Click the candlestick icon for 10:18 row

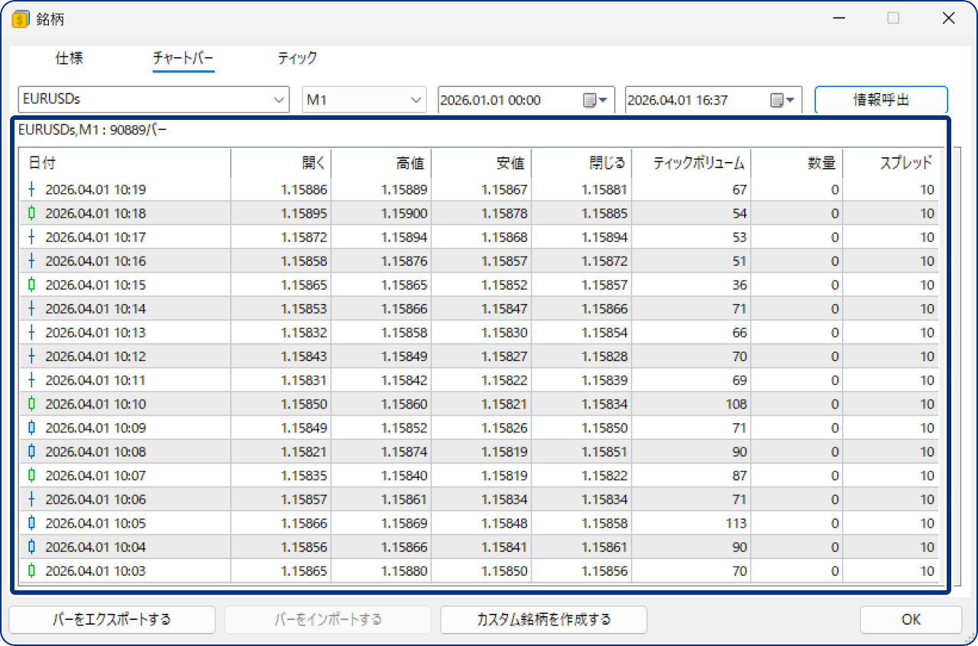tap(31, 213)
